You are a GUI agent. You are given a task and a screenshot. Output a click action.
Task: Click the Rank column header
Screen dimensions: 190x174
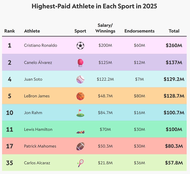pyautogui.click(x=9, y=31)
